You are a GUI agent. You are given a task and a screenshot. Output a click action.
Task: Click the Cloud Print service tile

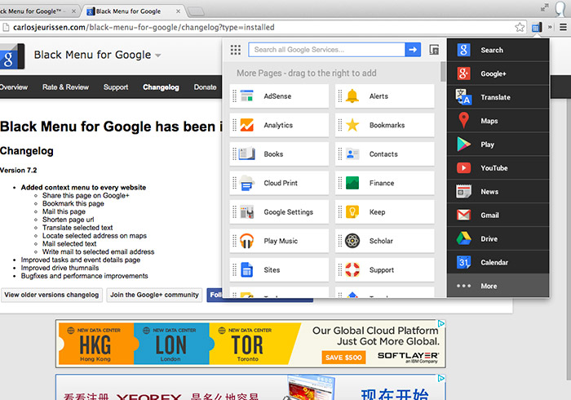(x=279, y=183)
